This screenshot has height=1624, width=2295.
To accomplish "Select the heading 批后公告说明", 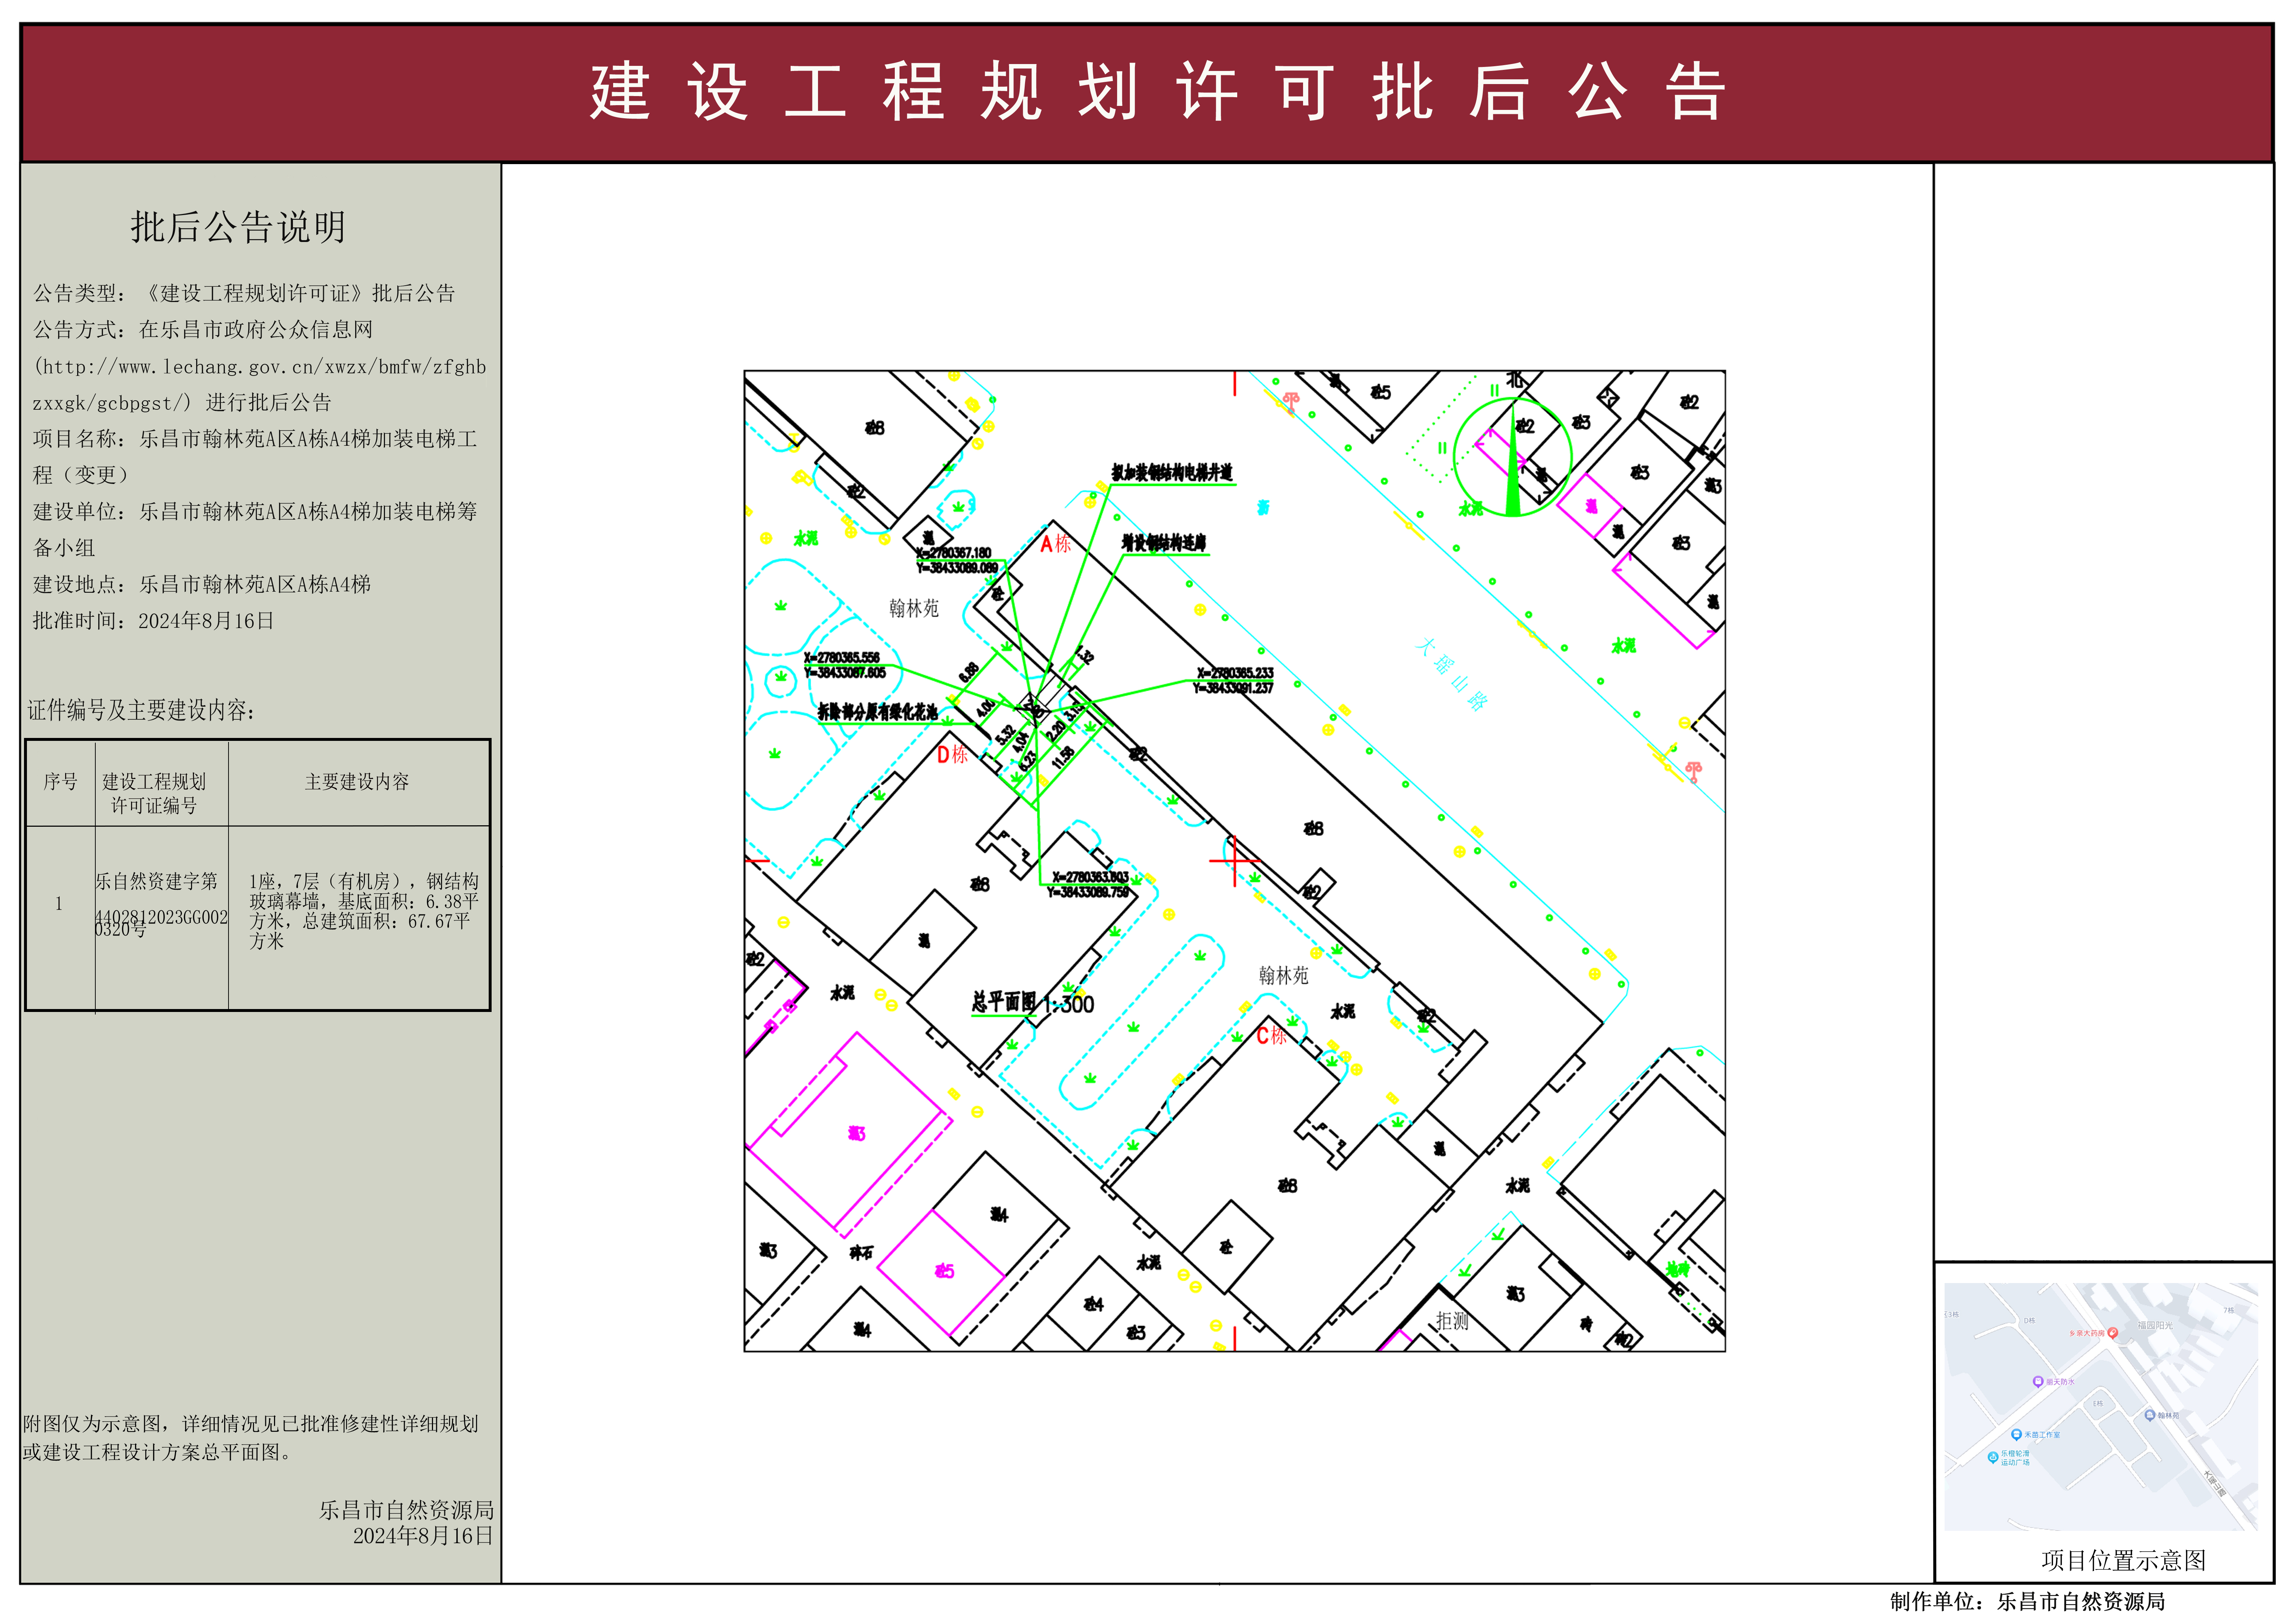I will point(238,227).
